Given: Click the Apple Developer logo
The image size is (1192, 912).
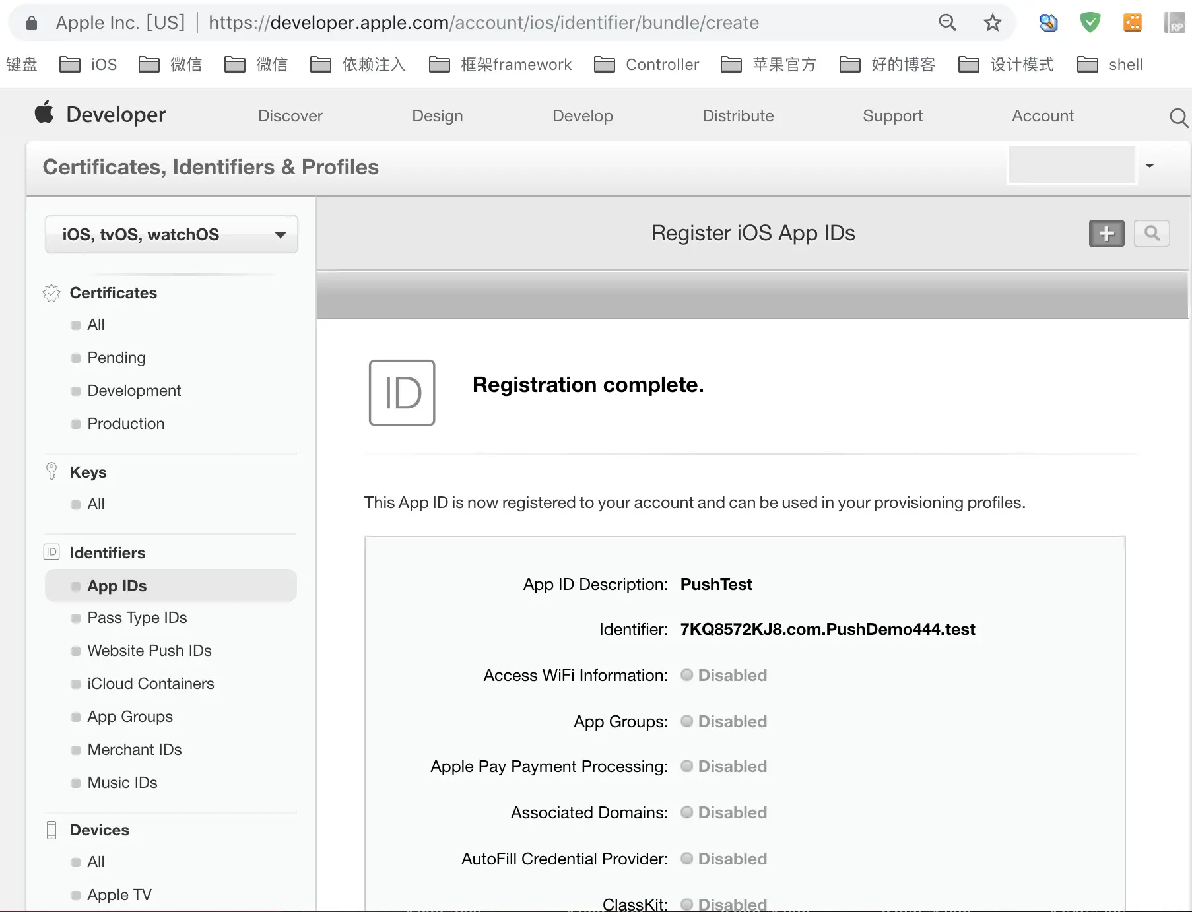Looking at the screenshot, I should pos(45,113).
